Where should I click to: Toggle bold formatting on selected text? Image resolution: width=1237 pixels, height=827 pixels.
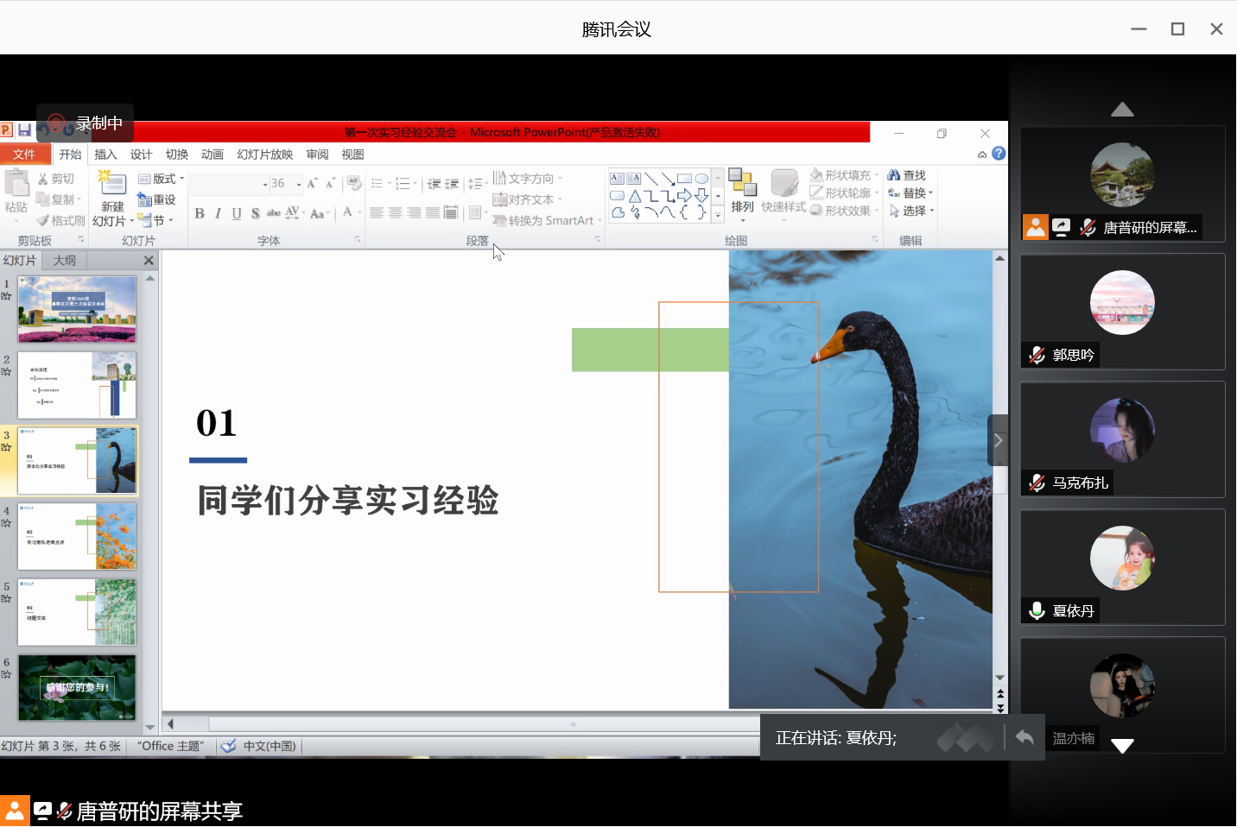click(199, 212)
